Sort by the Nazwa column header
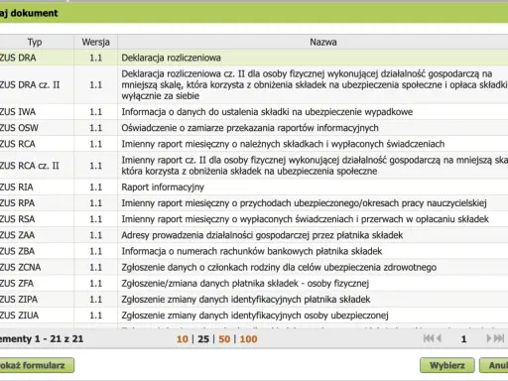508x381 pixels. point(313,42)
